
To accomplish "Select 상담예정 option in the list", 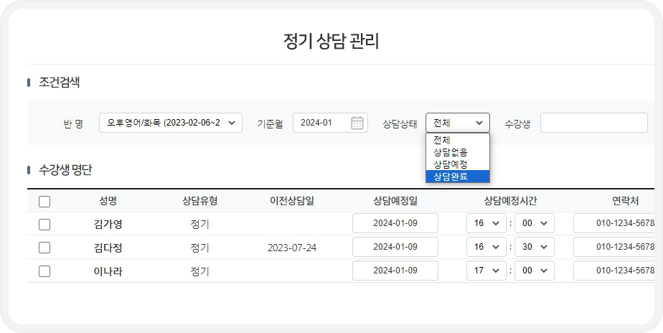I will [x=458, y=164].
